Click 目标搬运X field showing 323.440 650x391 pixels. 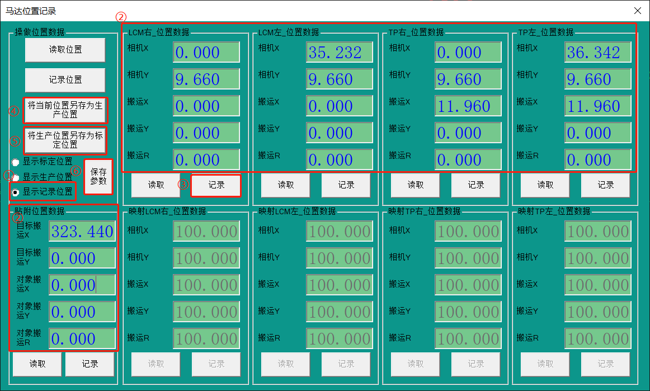tap(82, 232)
